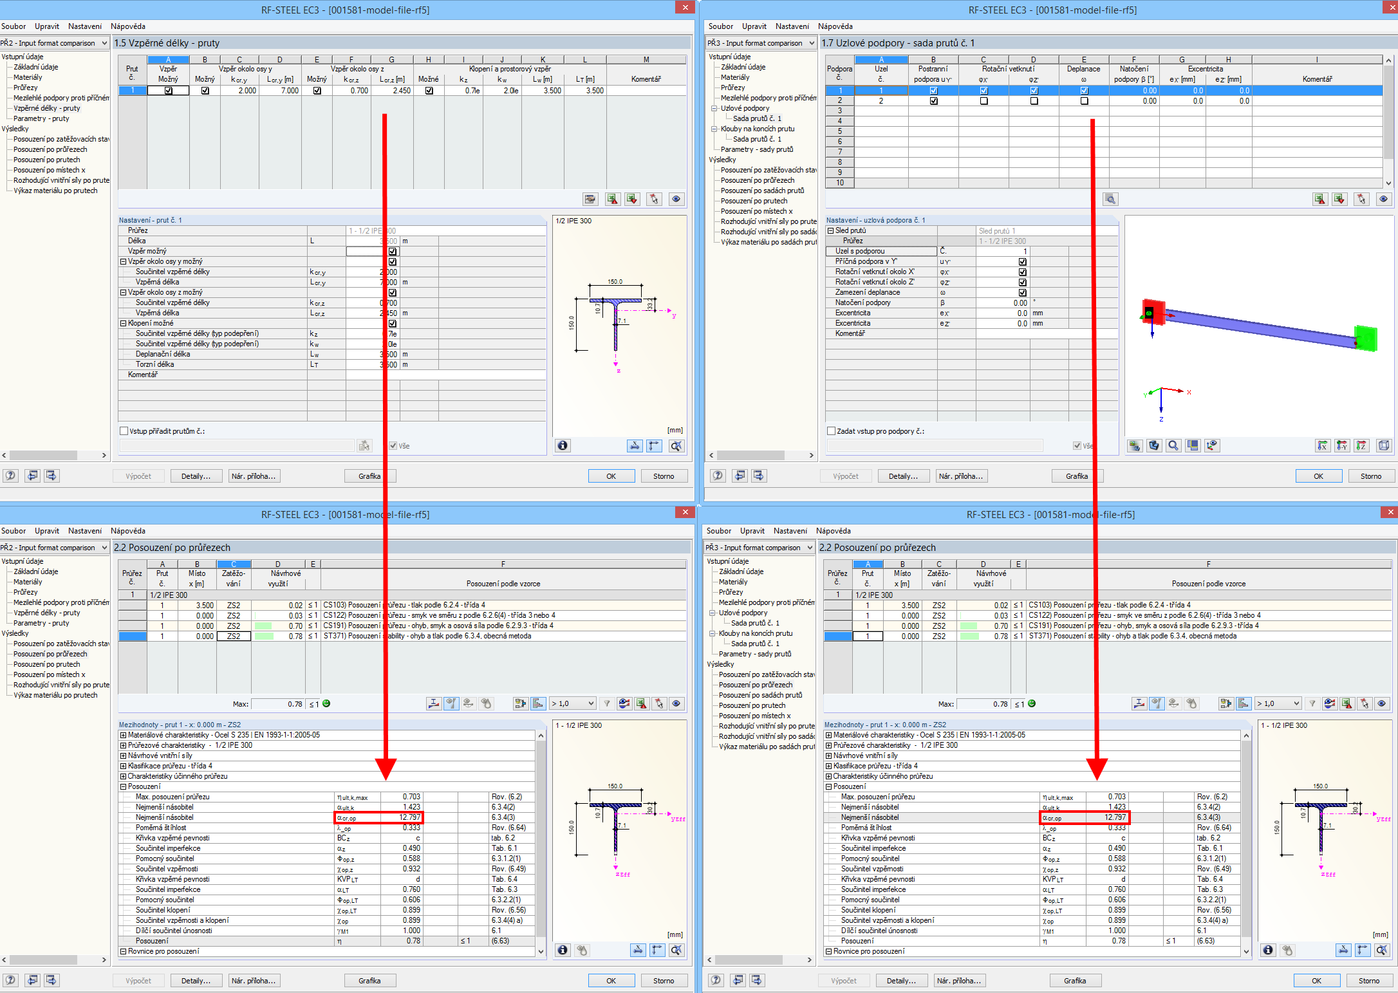Click the down arrow of the 1.7 table scrollbar
The height and width of the screenshot is (993, 1398).
coord(1388,183)
